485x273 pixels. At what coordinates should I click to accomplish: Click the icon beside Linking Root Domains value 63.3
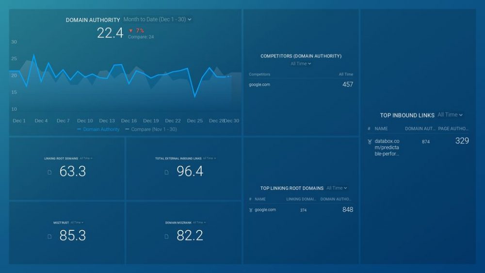pyautogui.click(x=49, y=172)
